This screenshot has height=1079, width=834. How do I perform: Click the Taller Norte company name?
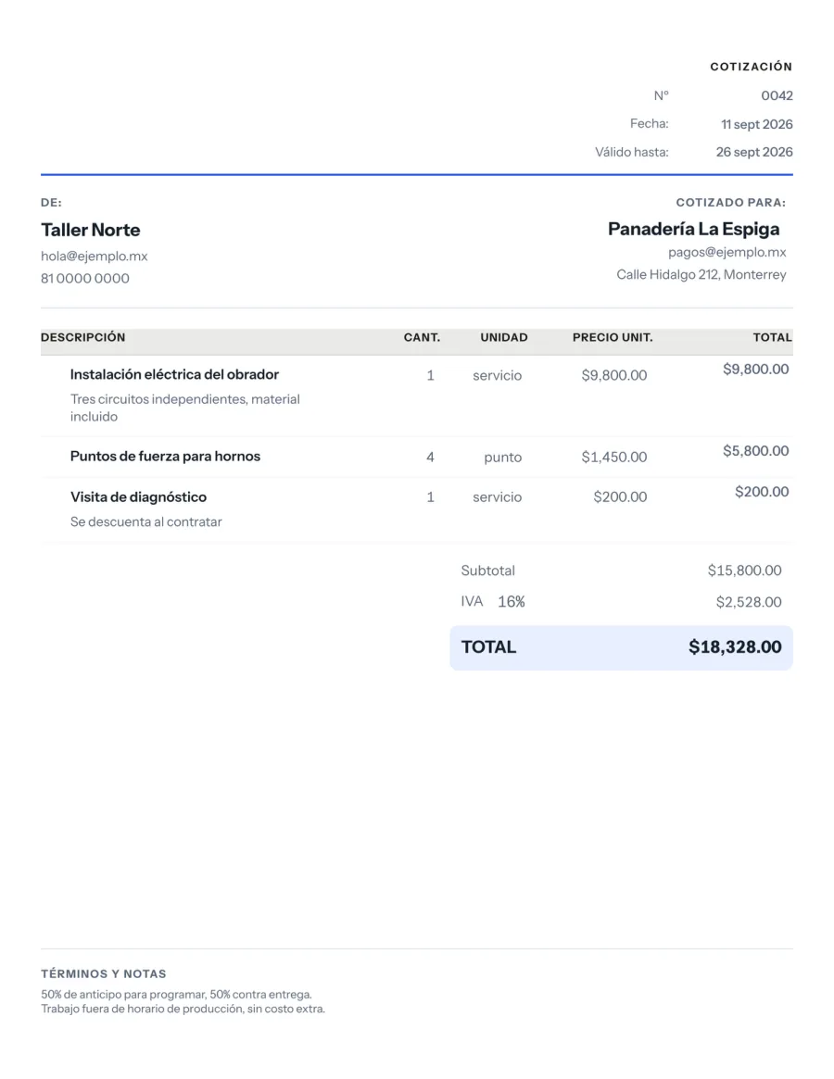coord(90,230)
